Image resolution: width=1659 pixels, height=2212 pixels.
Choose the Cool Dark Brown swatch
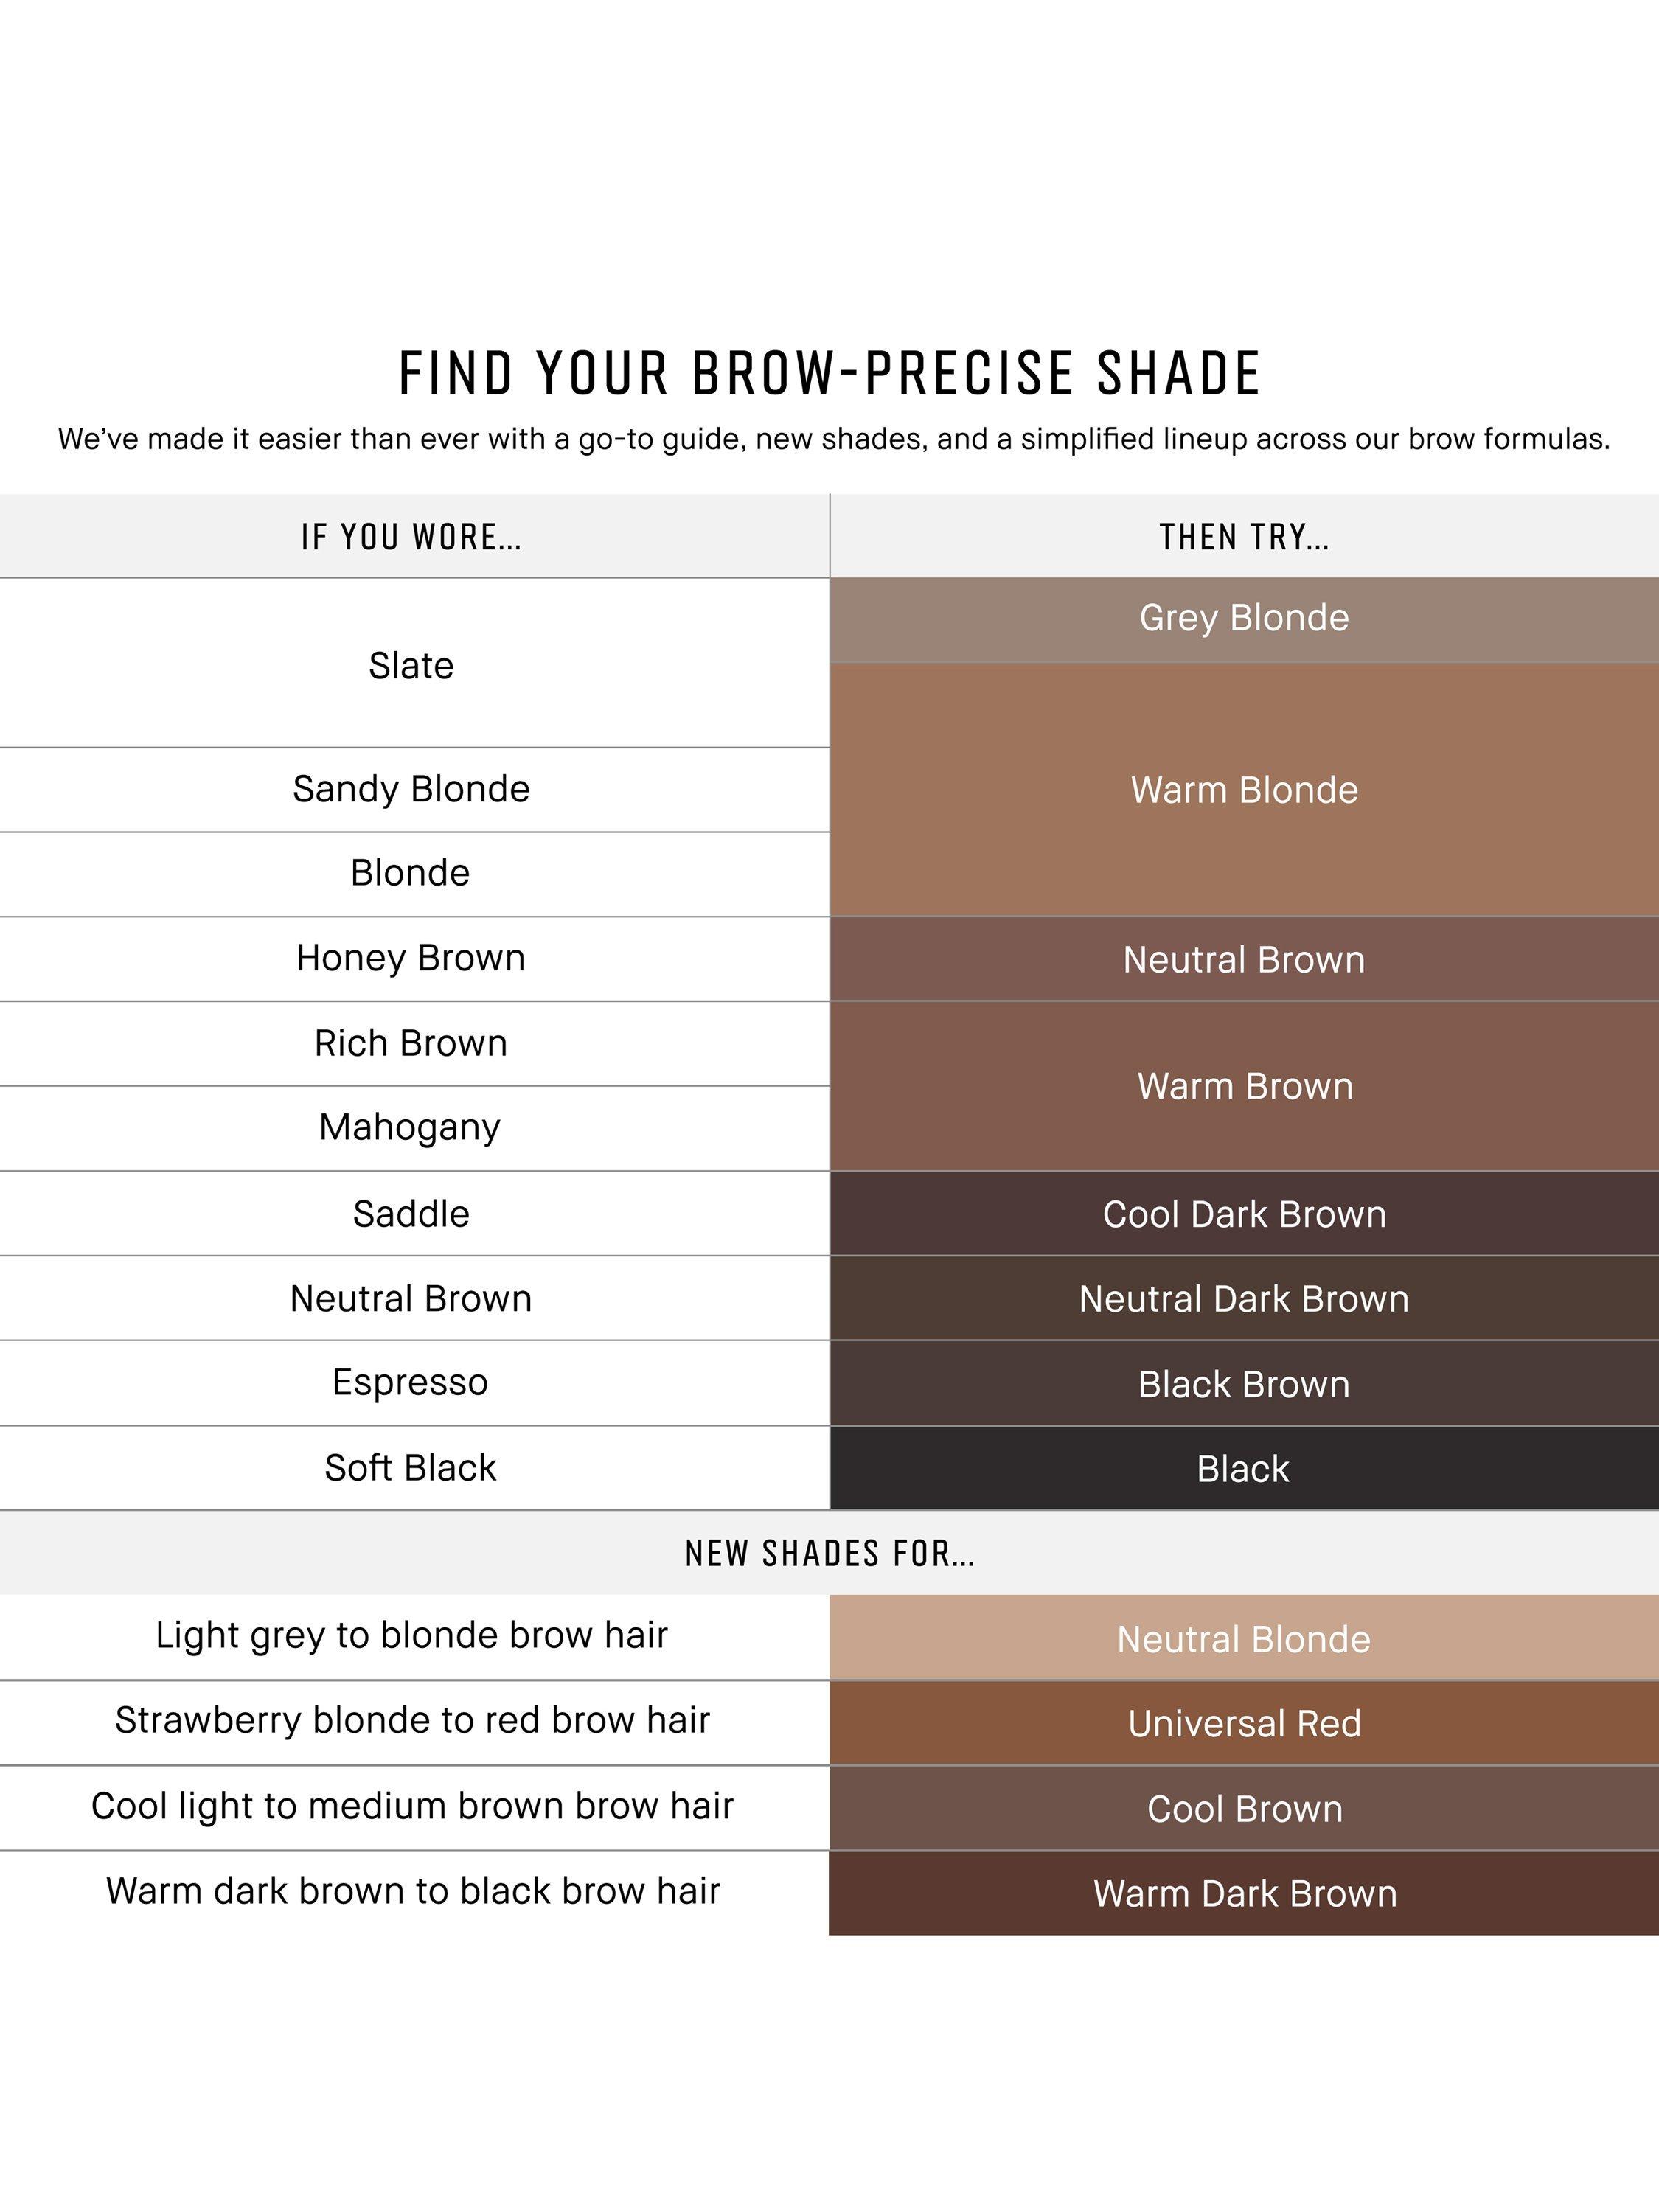[1243, 1214]
